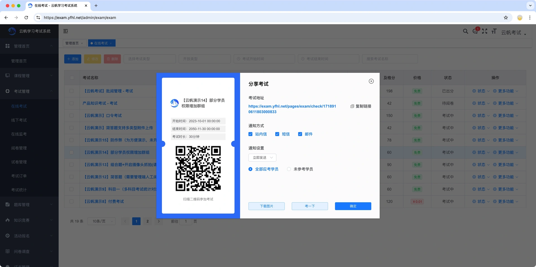Screen dimensions: 536x267
Task: Confirm with the 确定 button
Action: click(353, 206)
